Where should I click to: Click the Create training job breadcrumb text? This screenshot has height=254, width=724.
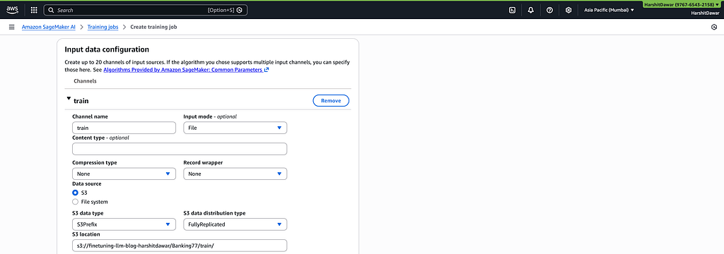coord(153,28)
